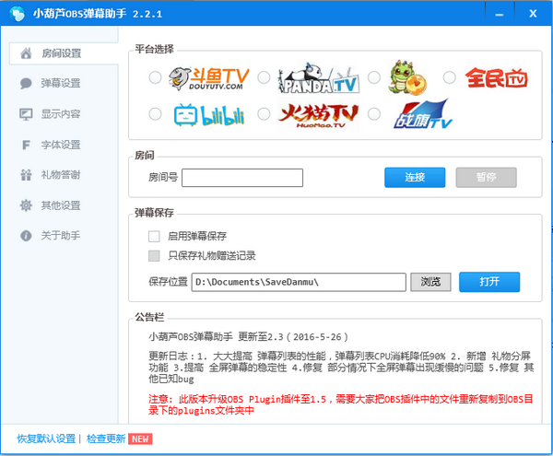Toggle the 只保存礼物赠送记录 checkbox

pyautogui.click(x=154, y=256)
